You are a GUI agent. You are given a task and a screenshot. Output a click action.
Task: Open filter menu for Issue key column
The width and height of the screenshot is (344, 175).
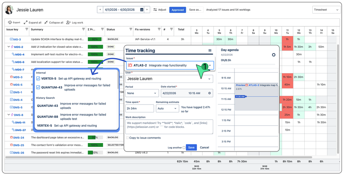[x=27, y=29]
